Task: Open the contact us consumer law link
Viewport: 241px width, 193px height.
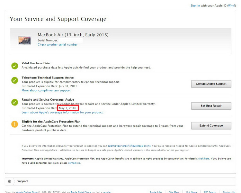Action: click(74, 163)
